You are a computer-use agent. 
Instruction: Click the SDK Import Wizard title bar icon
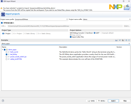[x=2, y=1]
